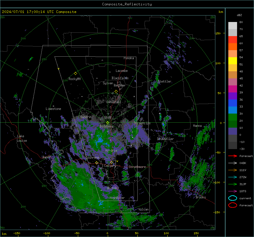Click the Vulcan label
Screen dimensions: 254x237
click(144, 209)
